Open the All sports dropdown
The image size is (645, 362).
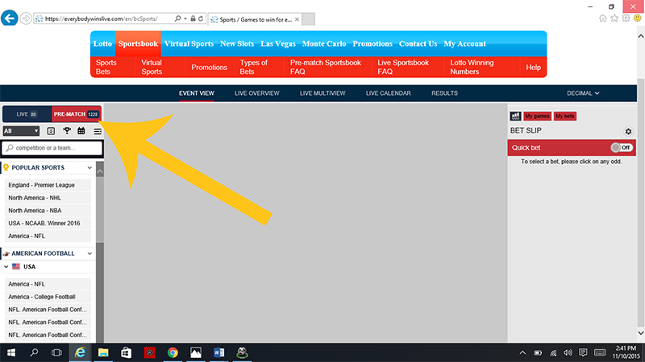21,131
